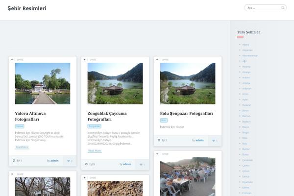Open the outdoor dining crowd photo thumbnail

pos(188,176)
